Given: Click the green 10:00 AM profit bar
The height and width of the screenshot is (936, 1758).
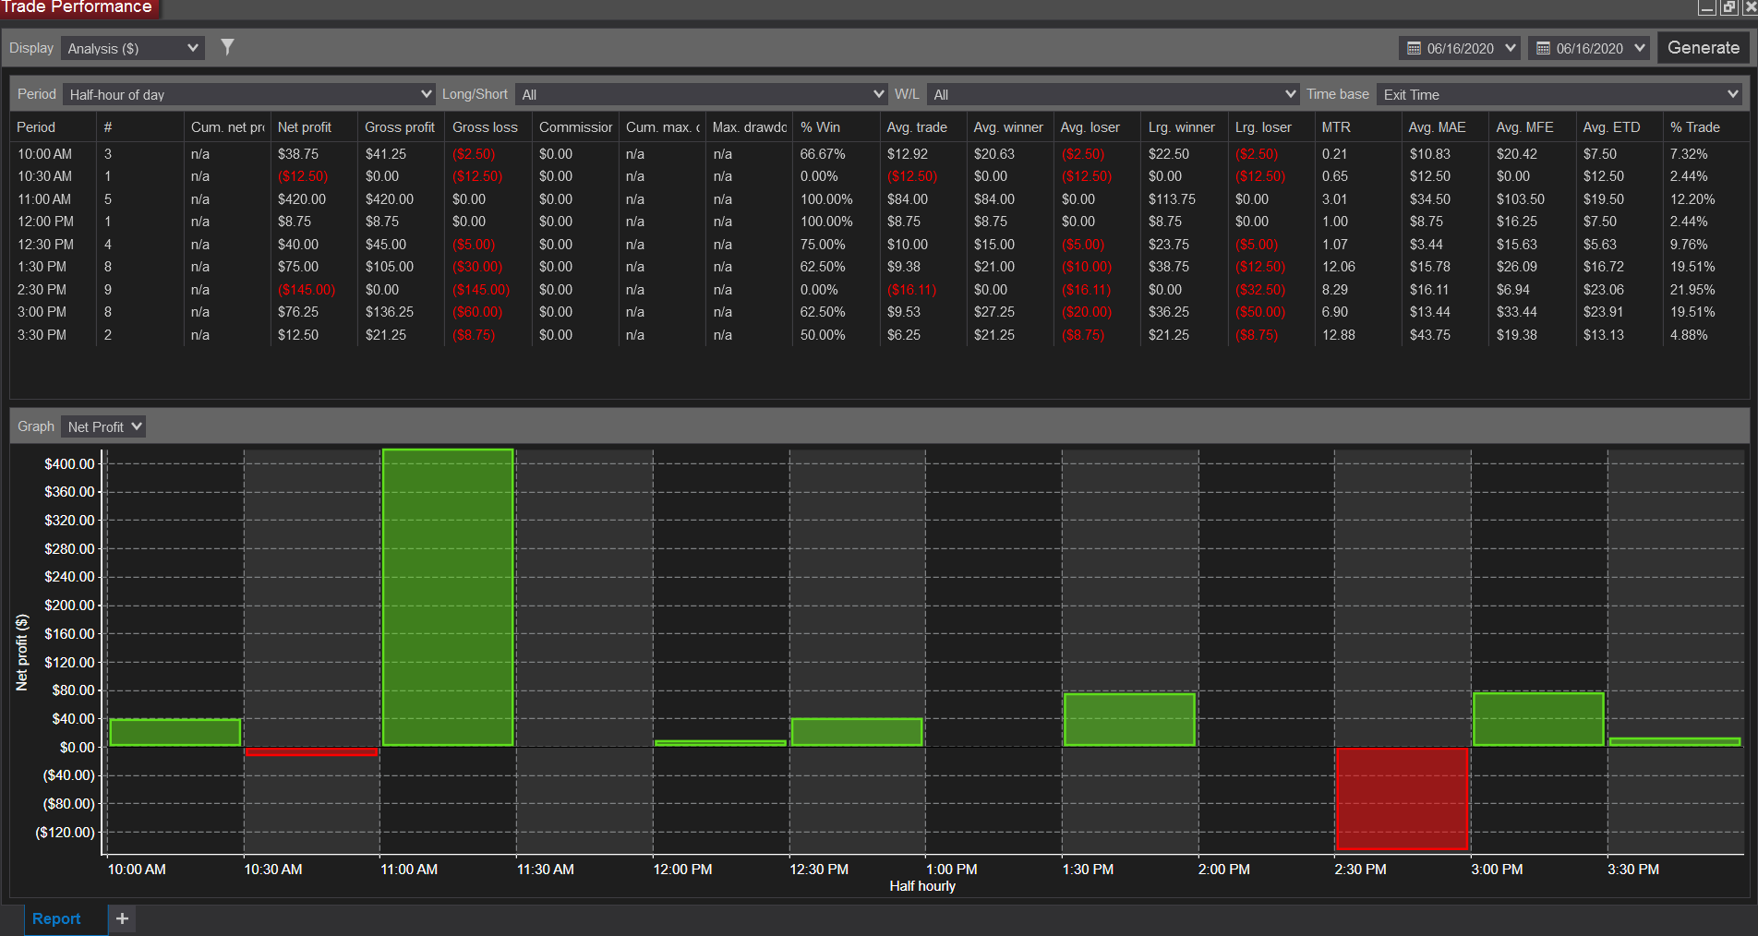Looking at the screenshot, I should coord(175,732).
